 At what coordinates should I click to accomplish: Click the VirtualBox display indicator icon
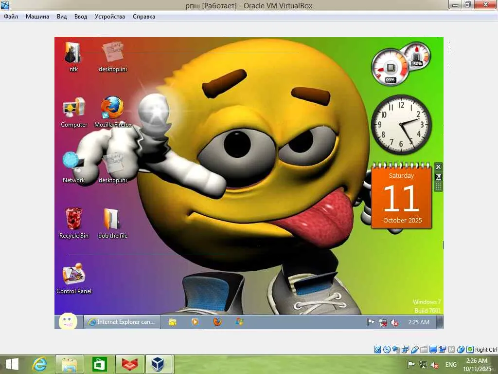433,350
